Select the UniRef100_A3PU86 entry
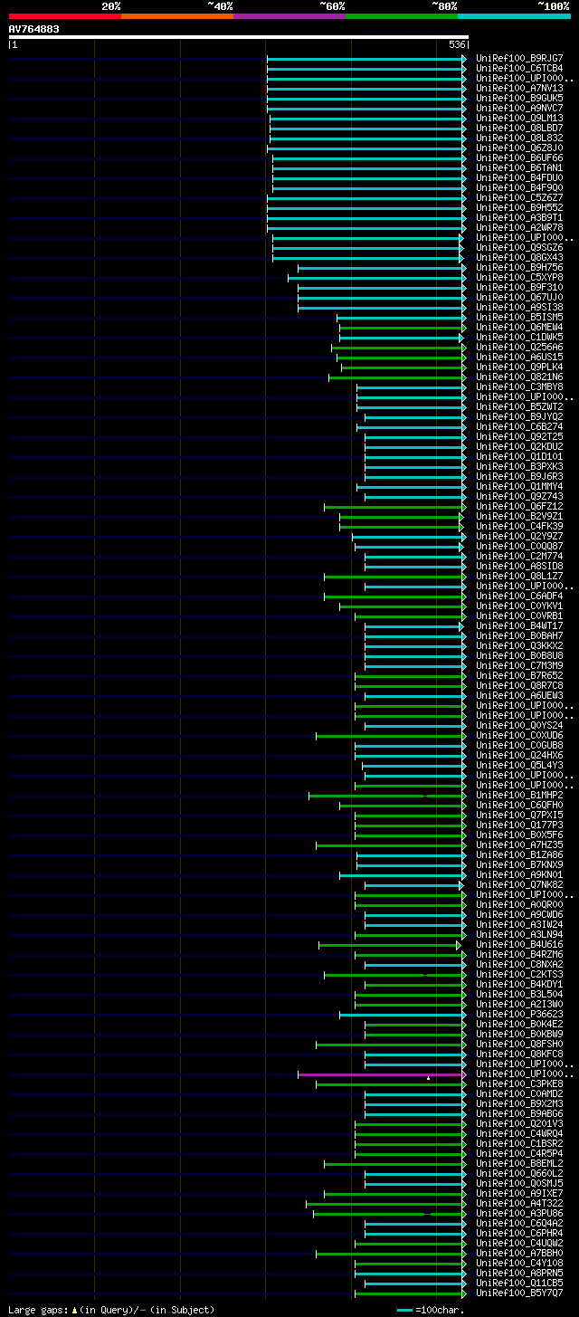The width and height of the screenshot is (579, 1317). tap(519, 1213)
